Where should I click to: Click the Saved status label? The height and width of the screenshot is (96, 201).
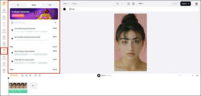click(x=175, y=4)
